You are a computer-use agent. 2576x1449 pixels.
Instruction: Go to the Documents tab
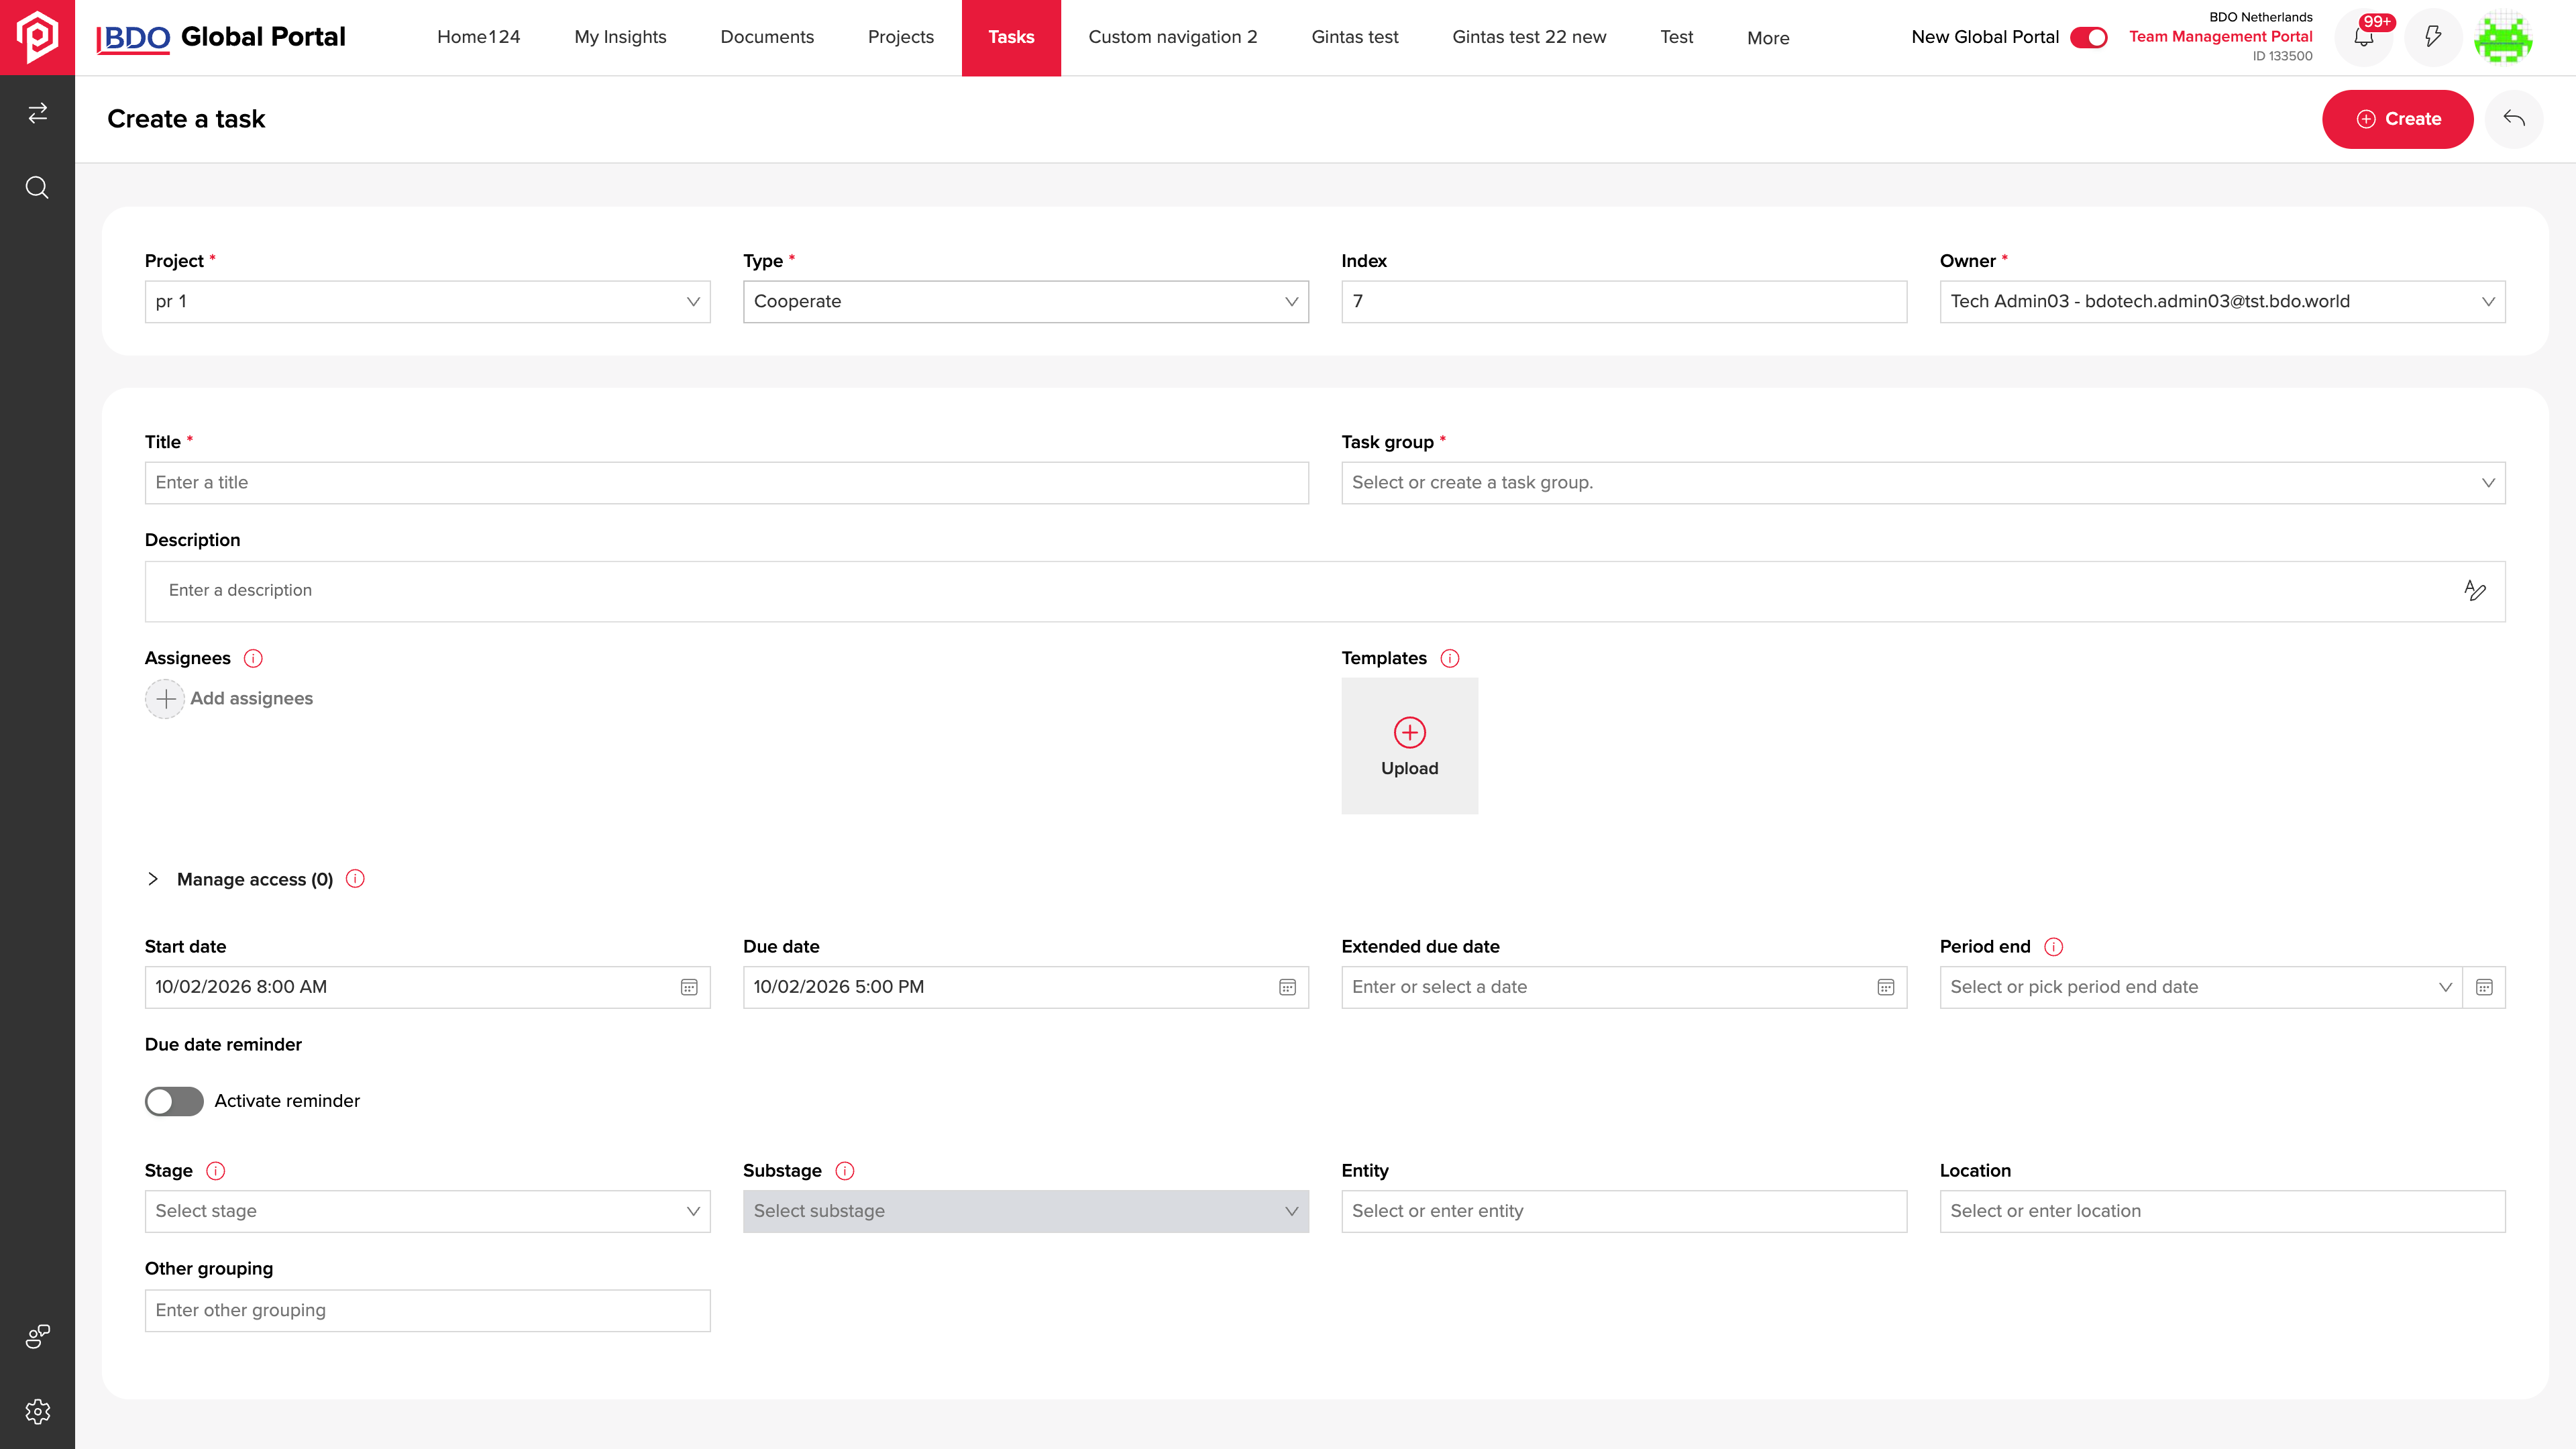click(x=767, y=37)
